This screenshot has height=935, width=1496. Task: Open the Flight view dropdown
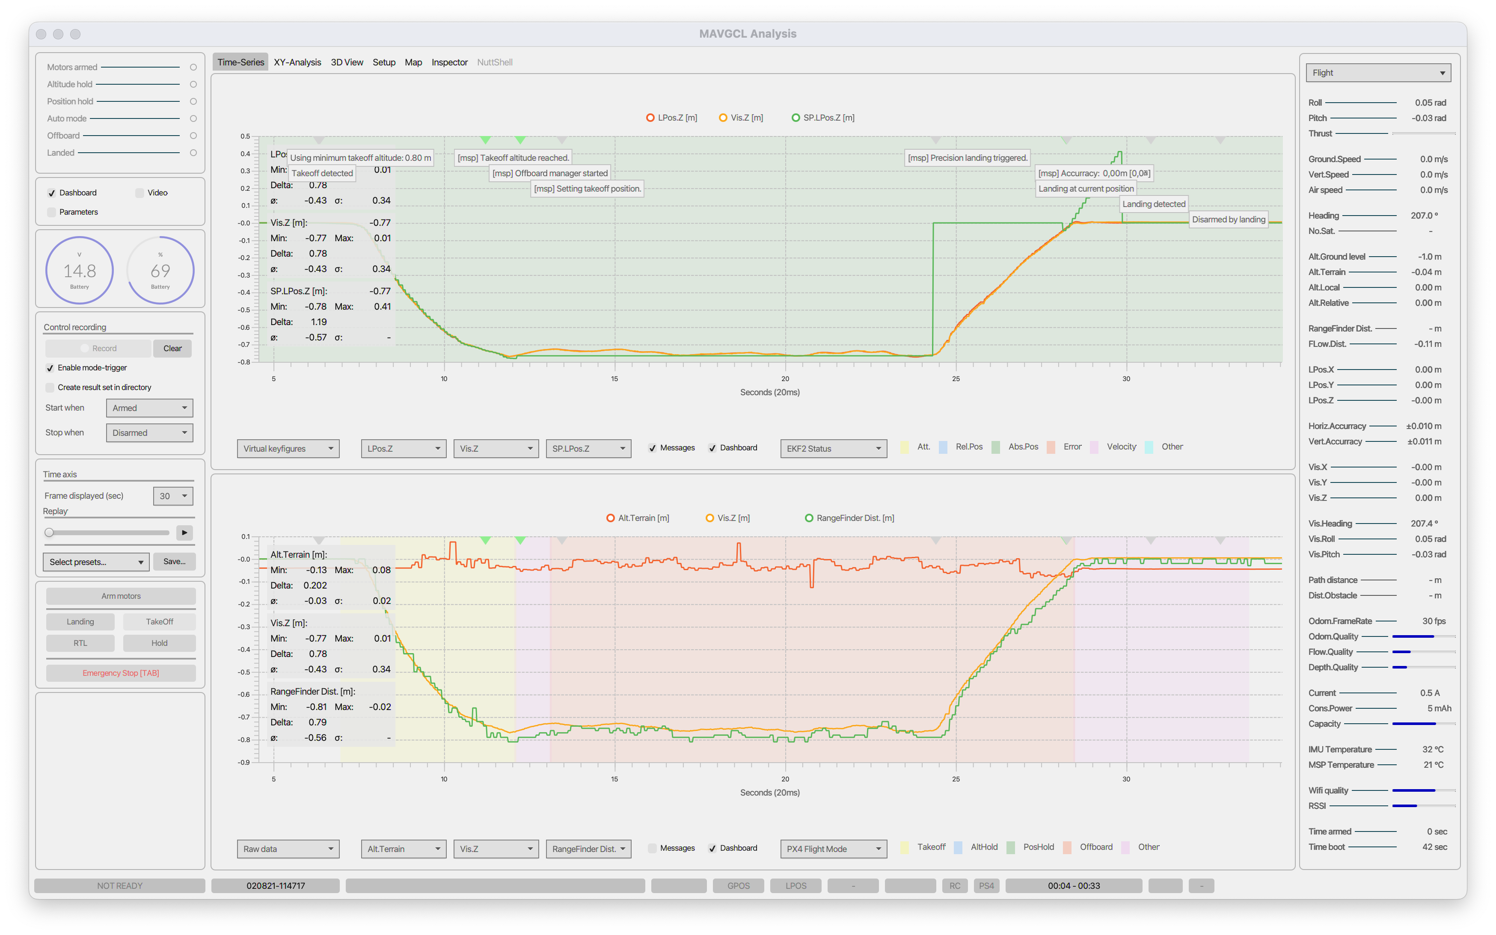coord(1378,73)
